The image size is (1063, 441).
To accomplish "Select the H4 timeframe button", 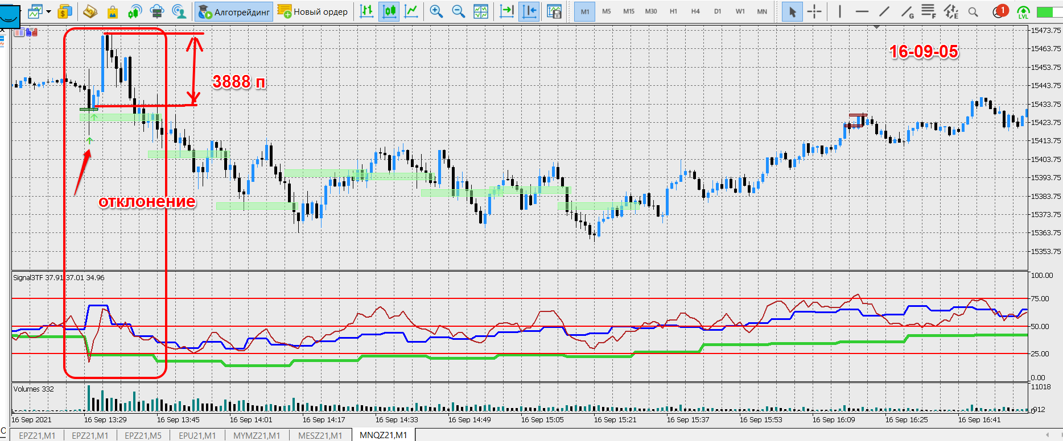I will 695,11.
